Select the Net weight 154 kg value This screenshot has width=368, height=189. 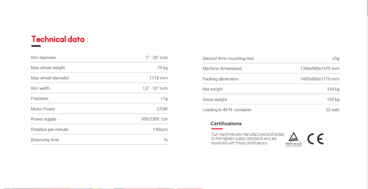click(x=333, y=89)
